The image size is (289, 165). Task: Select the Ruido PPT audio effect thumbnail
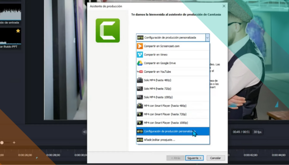click(x=10, y=36)
